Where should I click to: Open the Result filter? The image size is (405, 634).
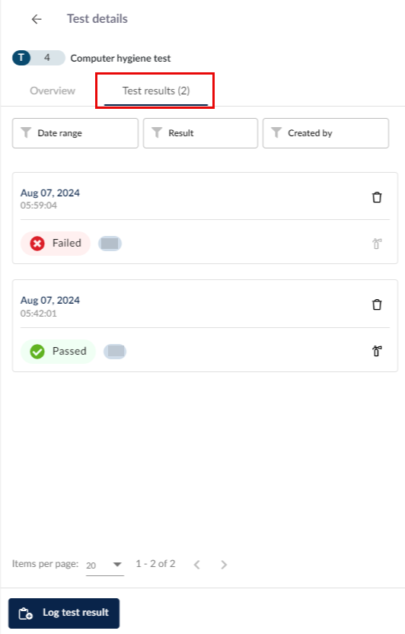point(200,133)
